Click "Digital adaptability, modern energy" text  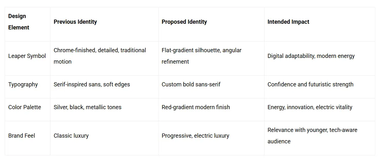click(x=311, y=56)
